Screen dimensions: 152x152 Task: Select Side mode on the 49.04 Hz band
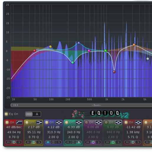point(19,142)
